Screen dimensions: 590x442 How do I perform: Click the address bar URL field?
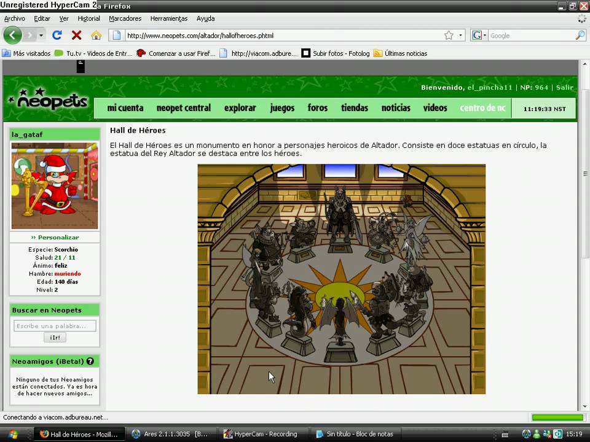[283, 36]
